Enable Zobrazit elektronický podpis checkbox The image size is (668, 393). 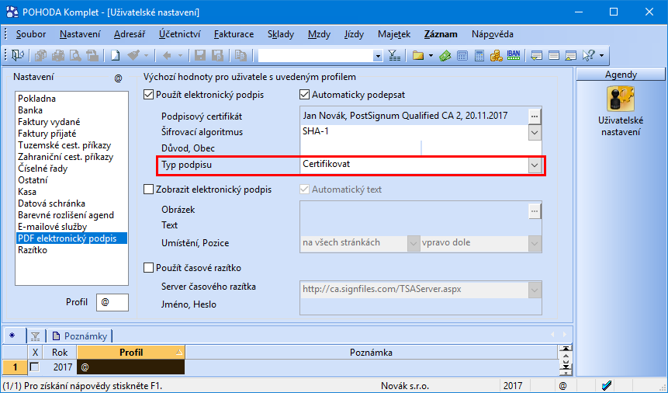(x=148, y=190)
